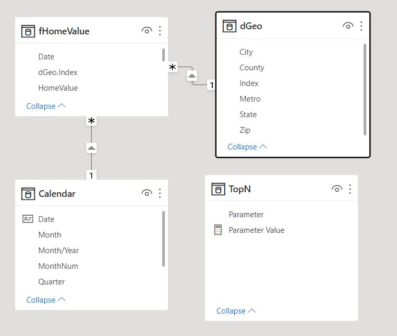
Task: Open more options menu for dGeo
Action: pyautogui.click(x=361, y=26)
